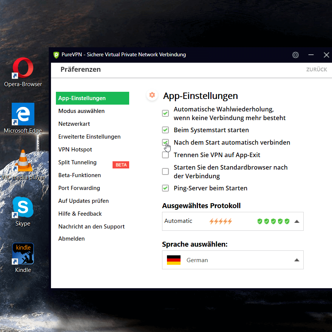This screenshot has width=332, height=332.
Task: Enable Trennen Sie VPN auf App-Exit
Action: click(165, 155)
